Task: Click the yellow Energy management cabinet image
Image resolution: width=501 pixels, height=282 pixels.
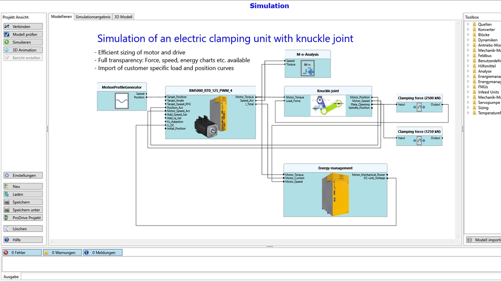Action: tap(335, 194)
